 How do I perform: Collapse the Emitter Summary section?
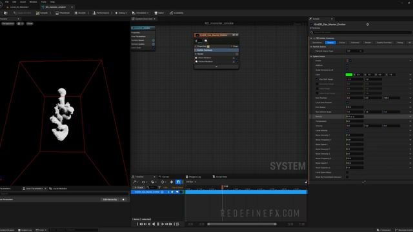(x=311, y=39)
